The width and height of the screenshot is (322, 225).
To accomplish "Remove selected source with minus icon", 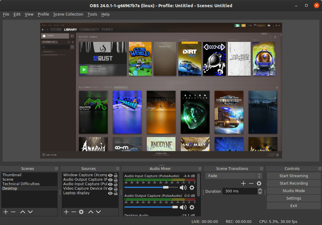I will pyautogui.click(x=74, y=212).
